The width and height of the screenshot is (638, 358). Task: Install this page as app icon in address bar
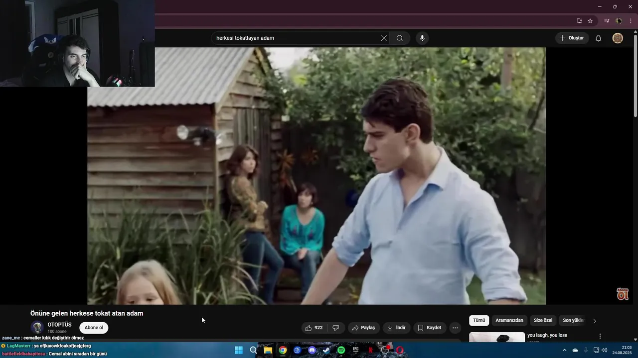[579, 21]
